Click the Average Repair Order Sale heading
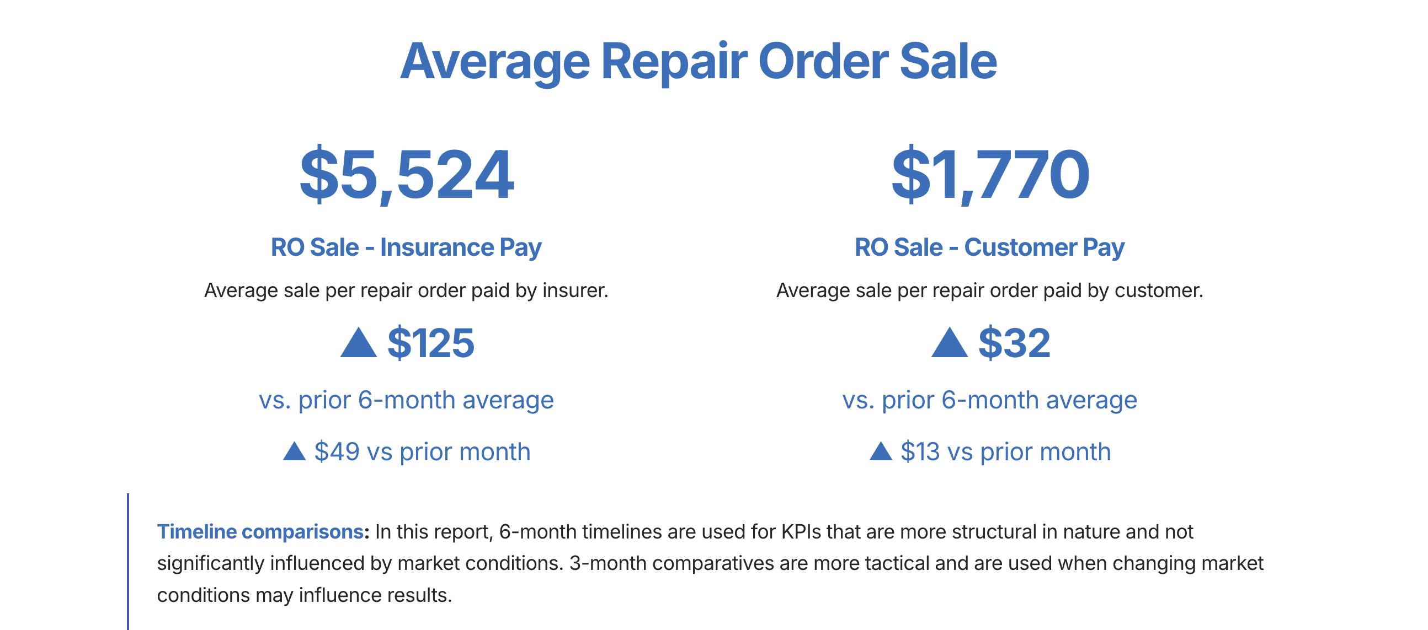Viewport: 1428px width, 630px height. [698, 61]
